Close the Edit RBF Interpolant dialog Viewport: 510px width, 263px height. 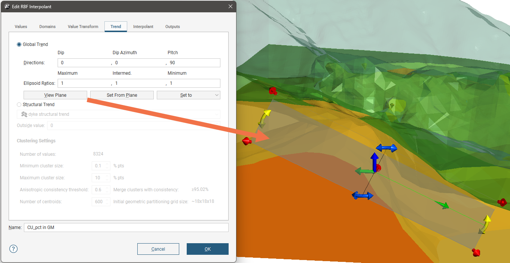point(230,6)
